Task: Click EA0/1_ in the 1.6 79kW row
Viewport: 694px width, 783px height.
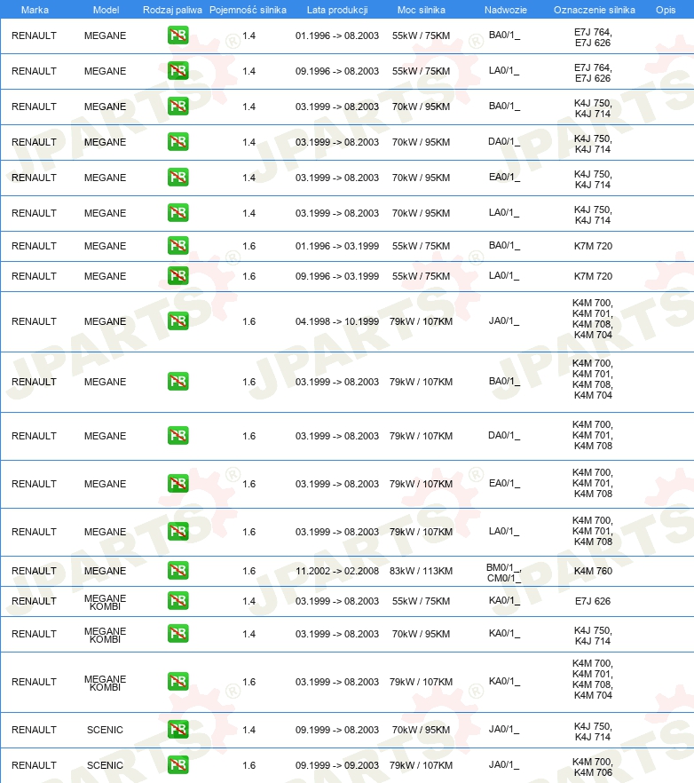Action: (504, 483)
